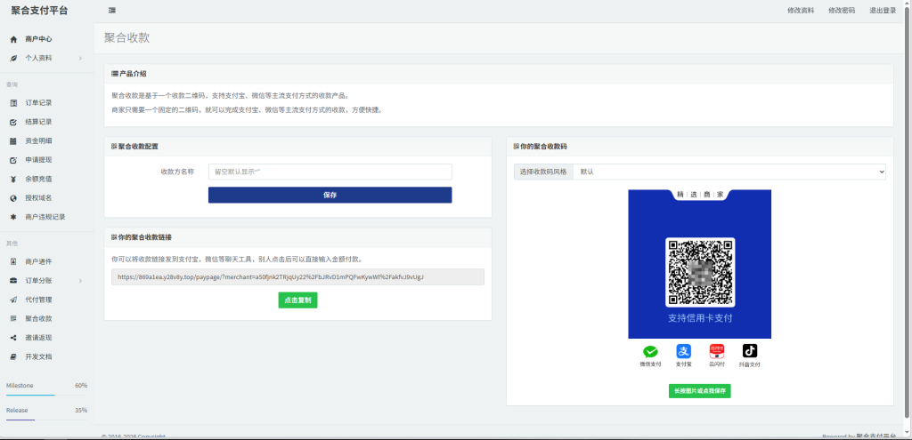This screenshot has width=912, height=440.
Task: Open the 选择收款码风格 dropdown
Action: 729,172
